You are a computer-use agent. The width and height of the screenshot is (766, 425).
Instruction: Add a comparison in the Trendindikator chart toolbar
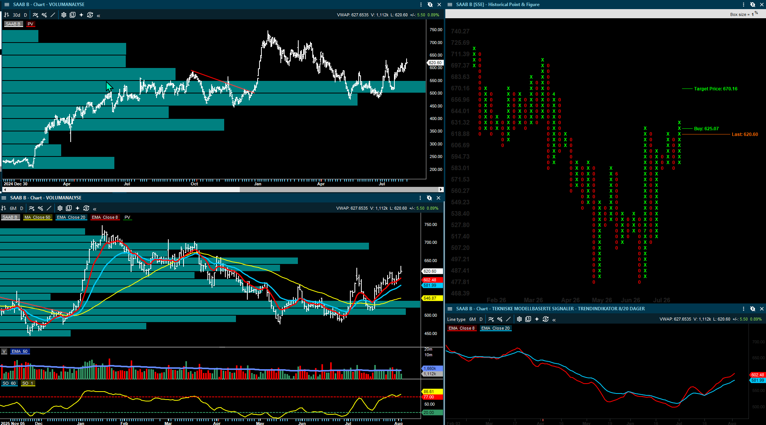500,319
